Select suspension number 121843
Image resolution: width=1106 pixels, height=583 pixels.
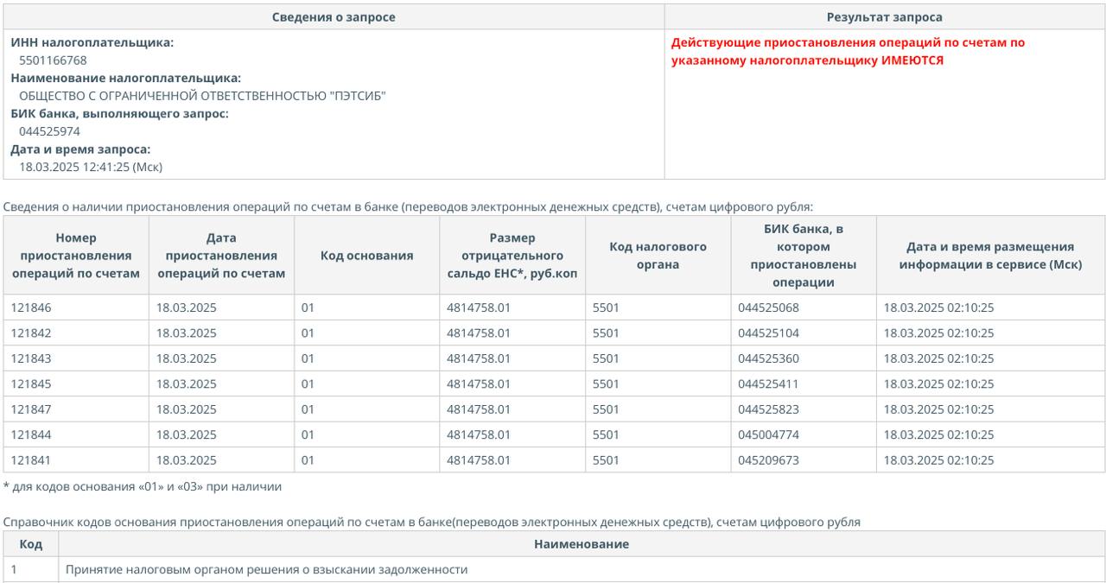pos(32,358)
